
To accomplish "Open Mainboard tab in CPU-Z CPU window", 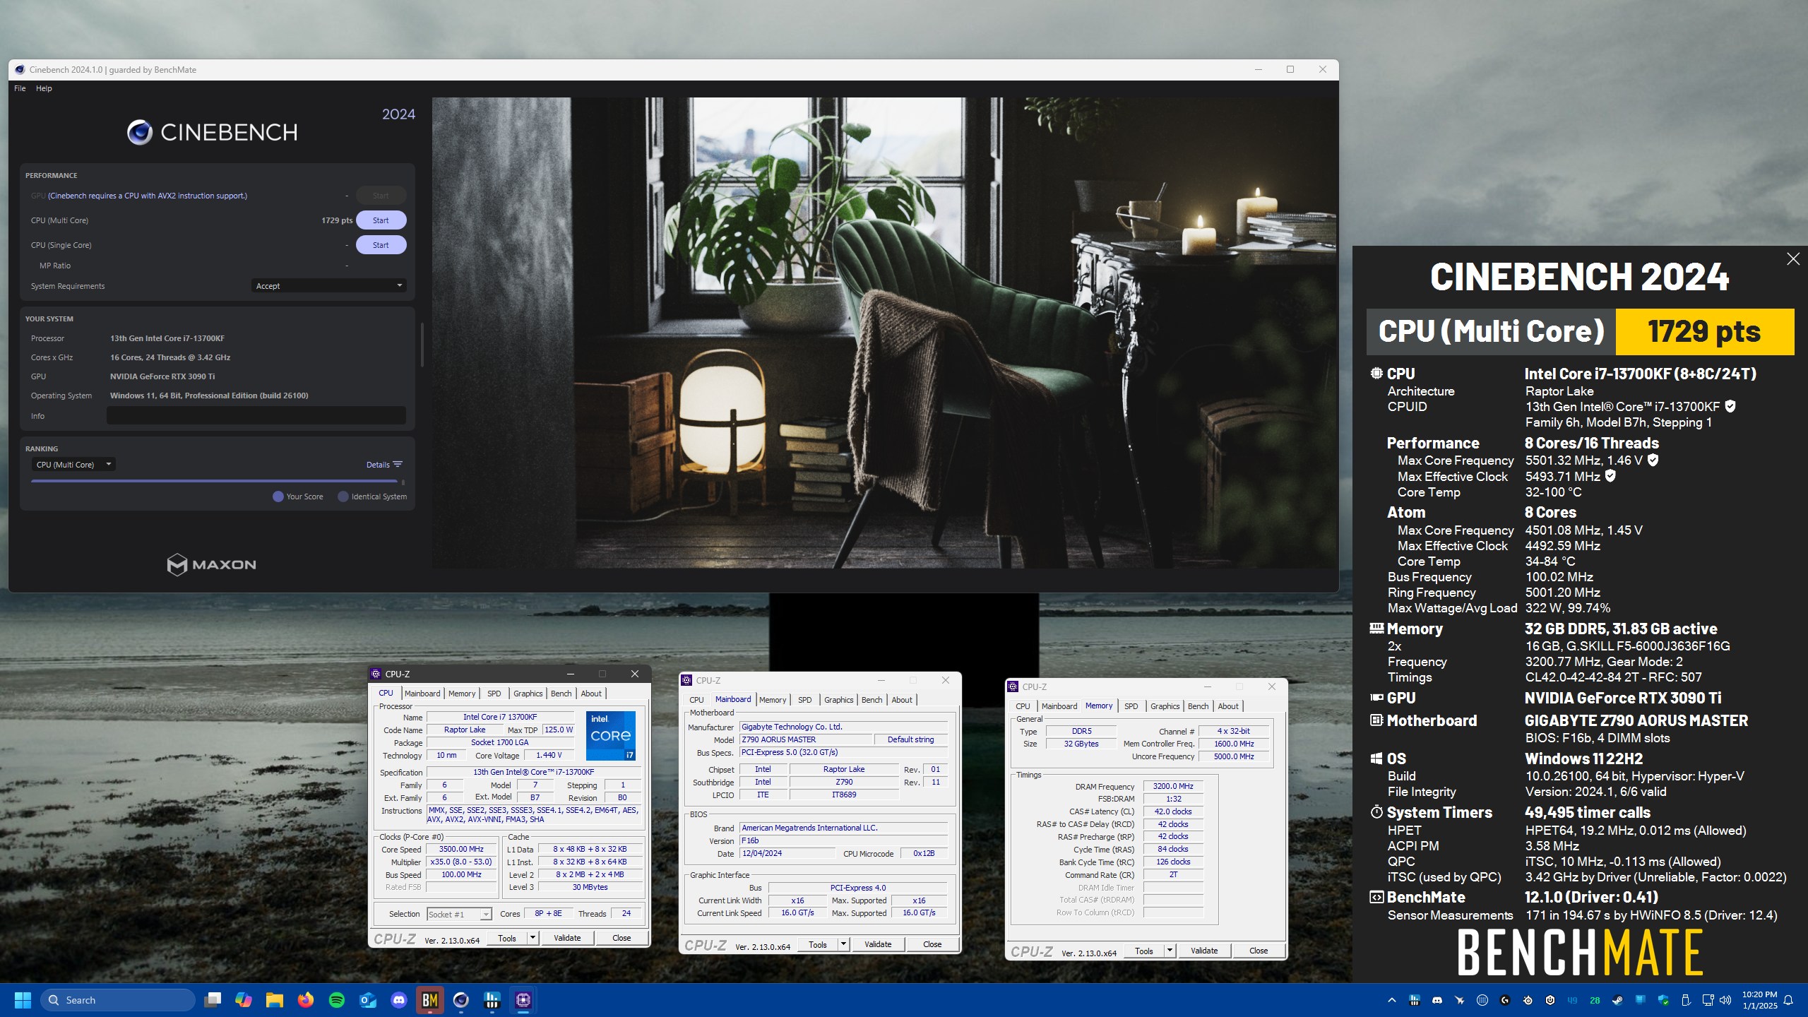I will click(x=422, y=694).
